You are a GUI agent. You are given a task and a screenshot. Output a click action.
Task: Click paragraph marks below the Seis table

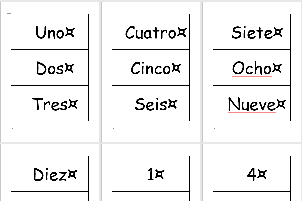[x=114, y=125]
